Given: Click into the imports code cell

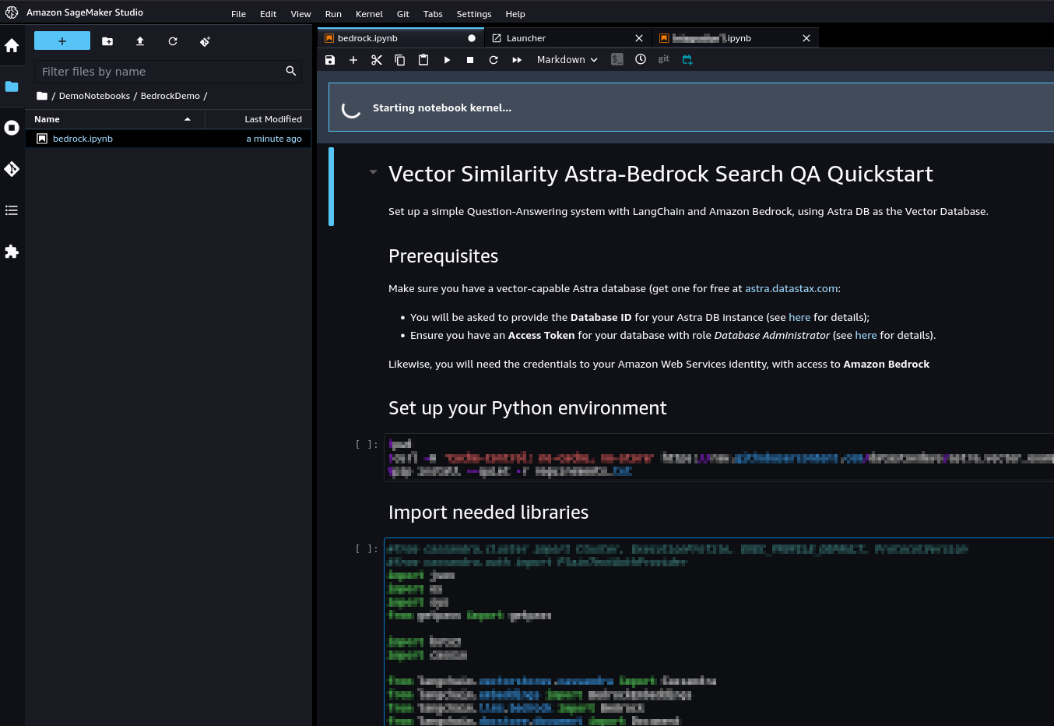Looking at the screenshot, I should pyautogui.click(x=718, y=632).
